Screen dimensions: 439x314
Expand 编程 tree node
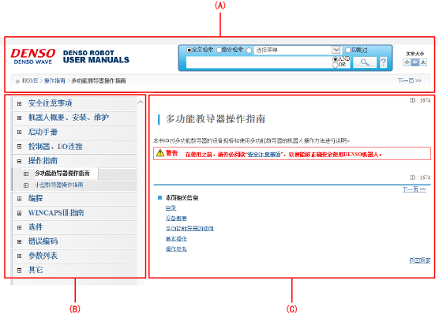[x=19, y=199]
